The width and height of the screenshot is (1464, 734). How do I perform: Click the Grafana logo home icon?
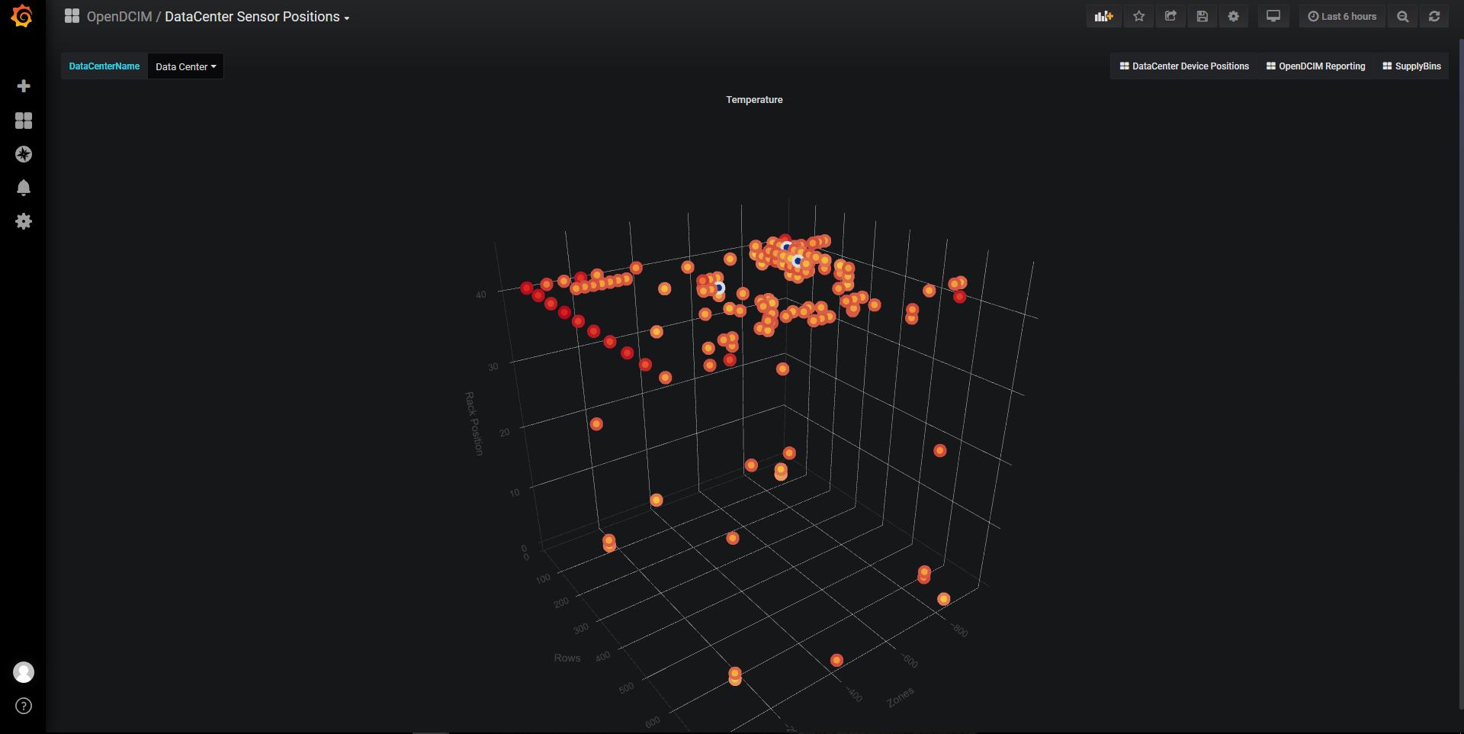23,16
